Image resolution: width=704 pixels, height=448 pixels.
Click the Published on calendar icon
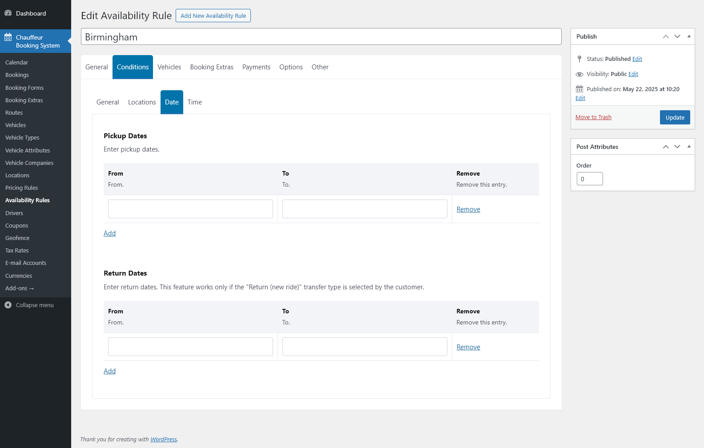[579, 89]
